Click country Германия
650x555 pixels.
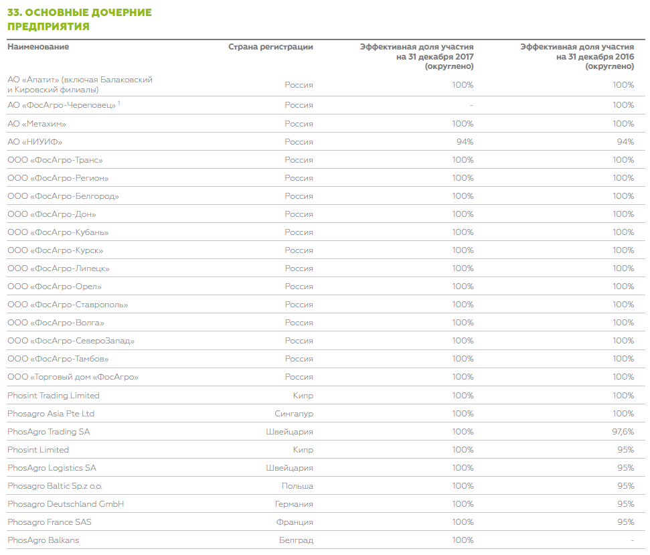click(x=294, y=504)
